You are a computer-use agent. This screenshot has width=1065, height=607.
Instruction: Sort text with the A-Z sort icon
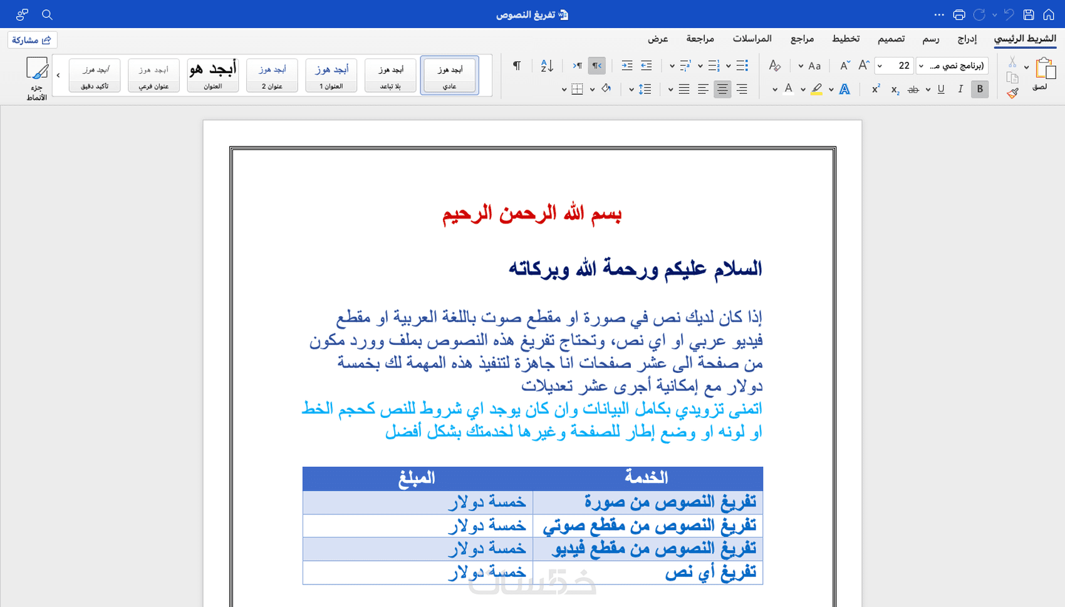pyautogui.click(x=547, y=65)
